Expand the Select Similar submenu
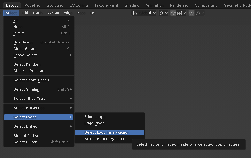 pyautogui.click(x=39, y=89)
